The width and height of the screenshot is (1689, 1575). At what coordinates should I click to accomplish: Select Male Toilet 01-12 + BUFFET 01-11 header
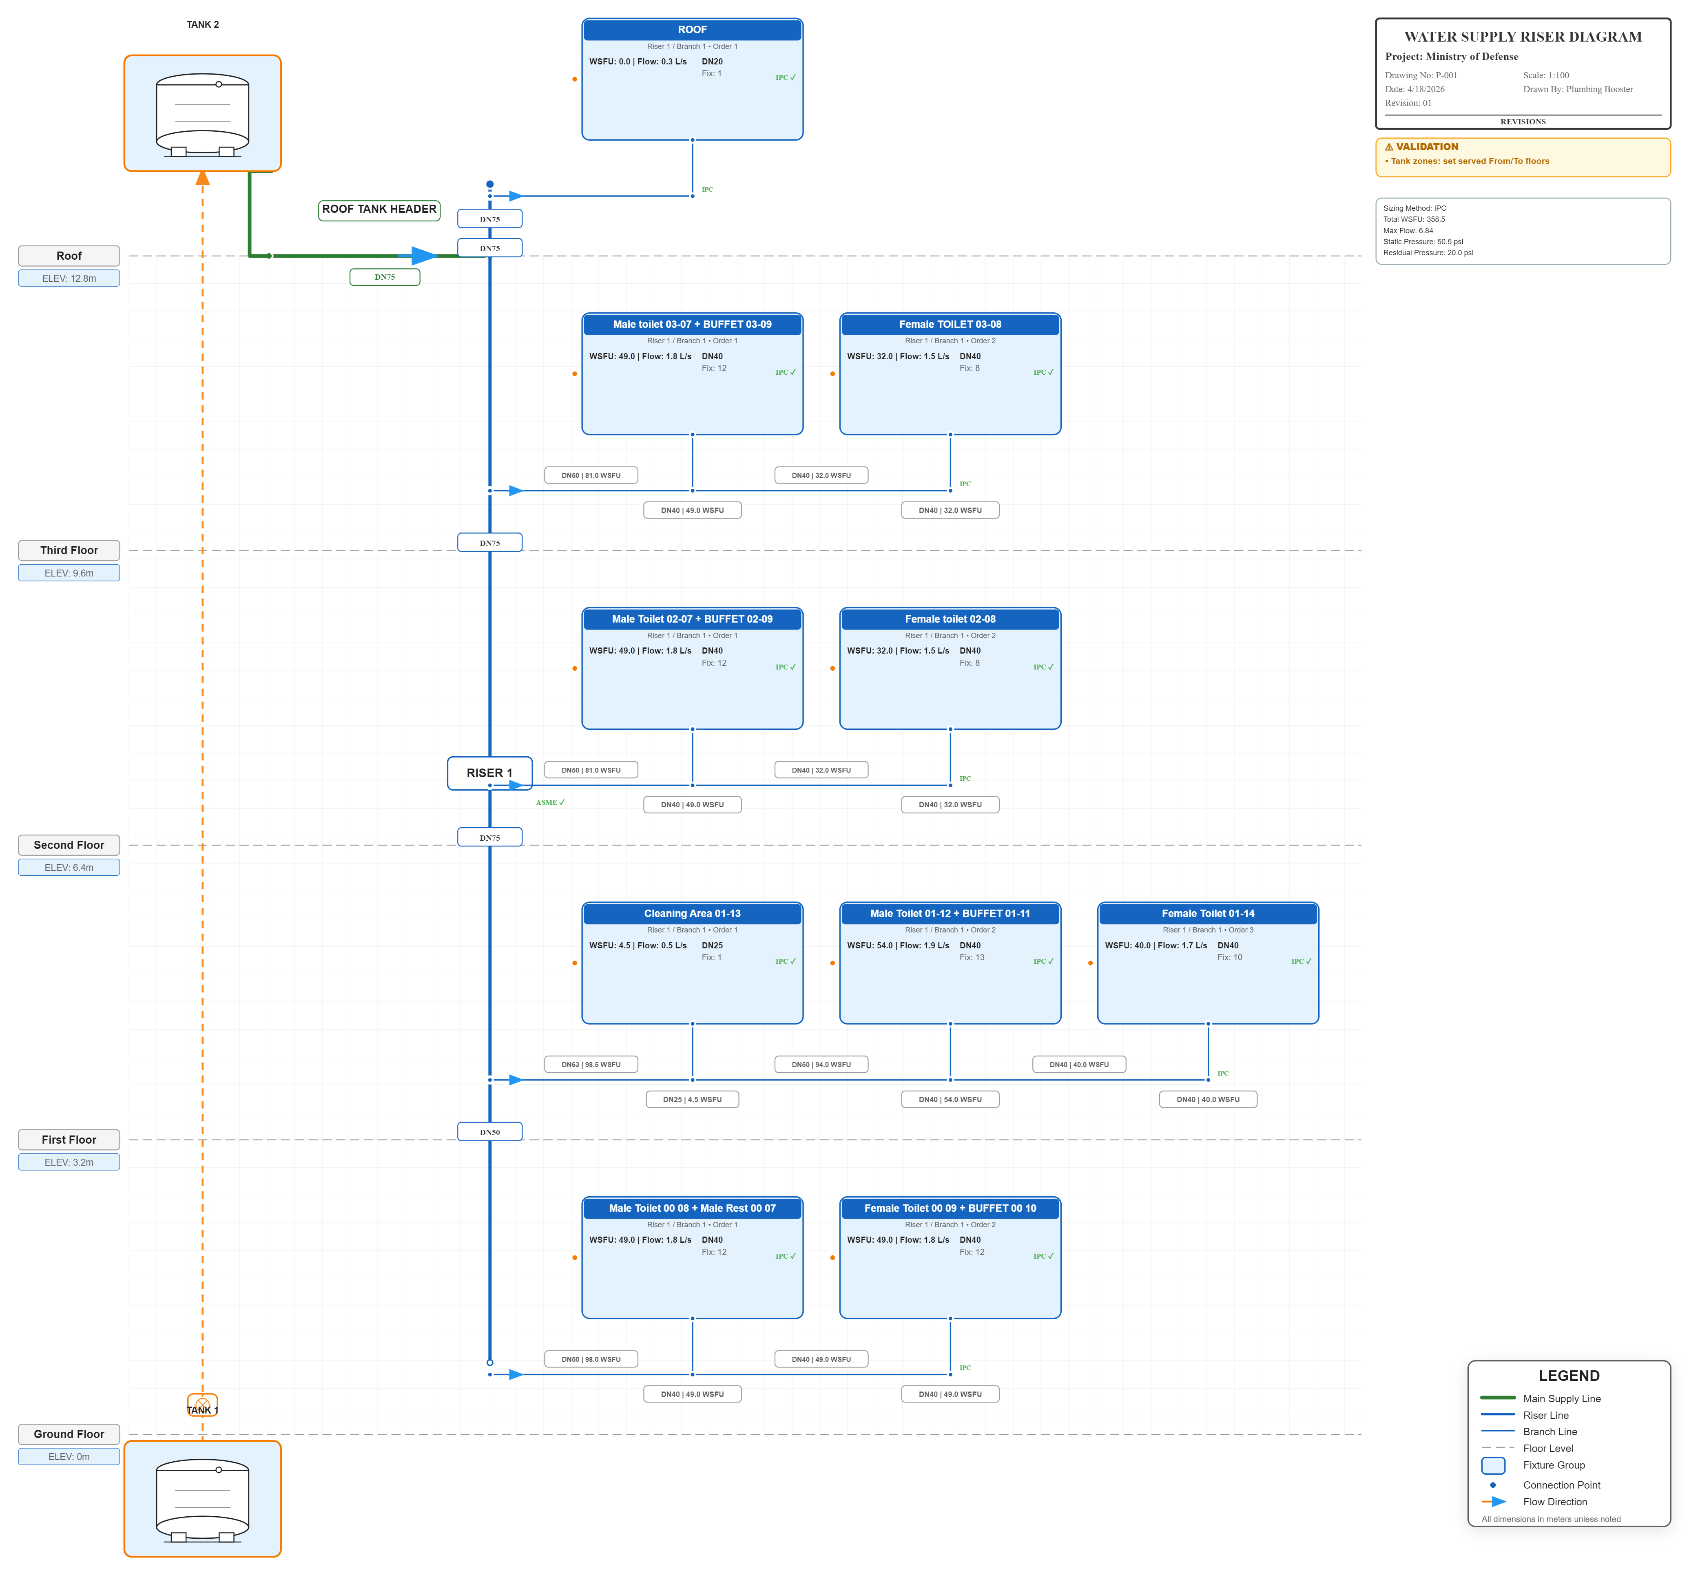(x=950, y=914)
